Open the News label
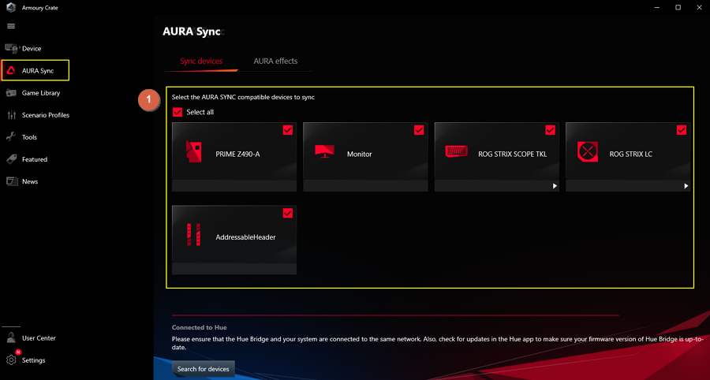710x380 pixels. pyautogui.click(x=30, y=181)
